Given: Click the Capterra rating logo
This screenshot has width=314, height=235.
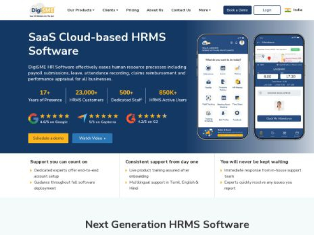Looking at the screenshot, I should pyautogui.click(x=82, y=118).
